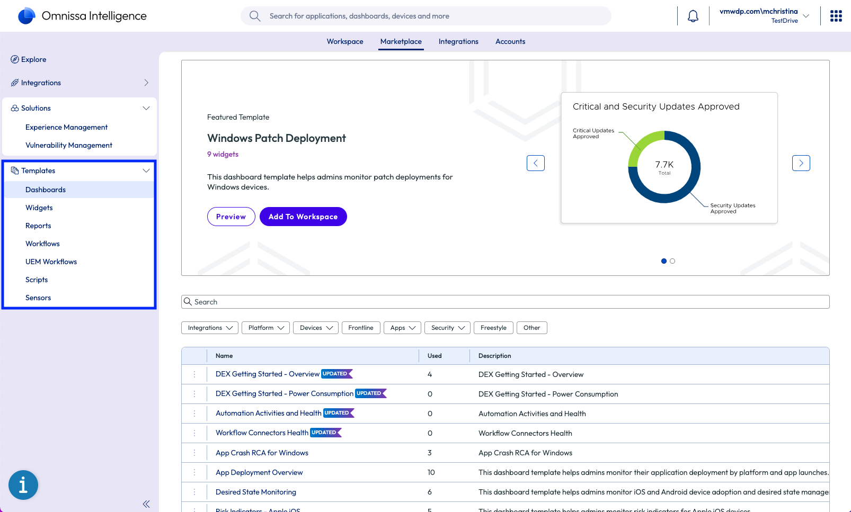The width and height of the screenshot is (851, 512).
Task: Click the Add To Workspace button
Action: click(x=303, y=217)
